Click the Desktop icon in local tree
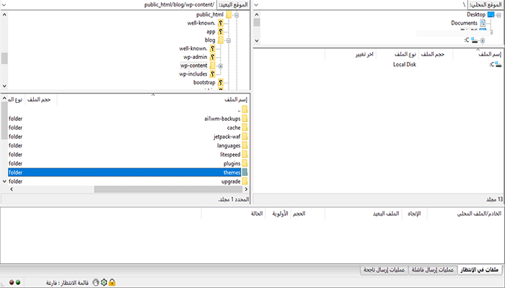Viewport: 505px width, 288px height. (x=491, y=14)
